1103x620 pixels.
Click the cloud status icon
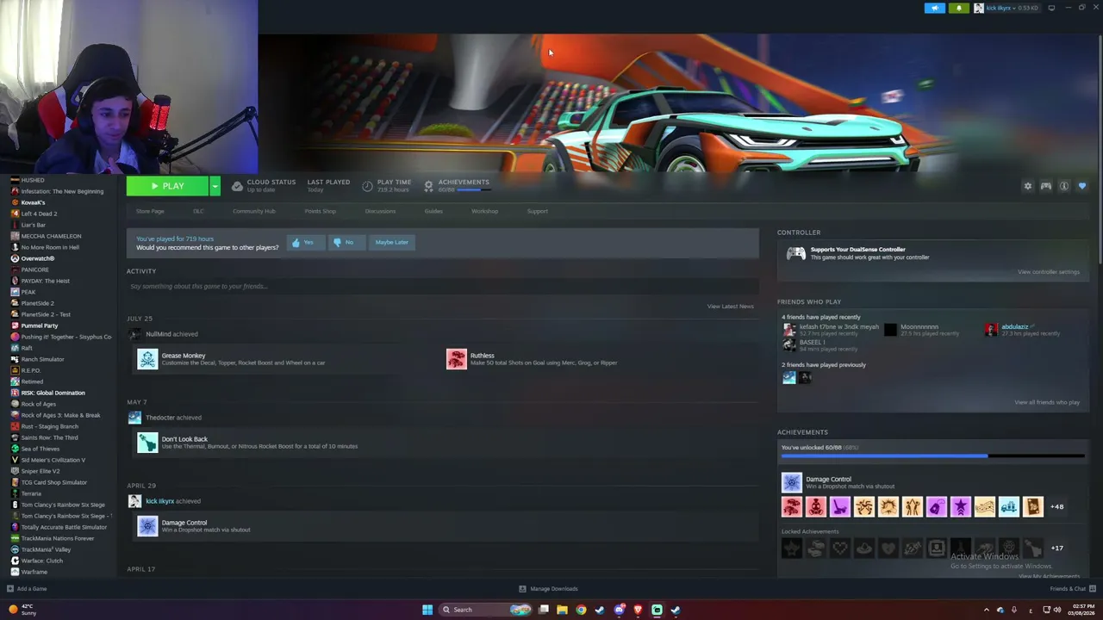point(237,186)
